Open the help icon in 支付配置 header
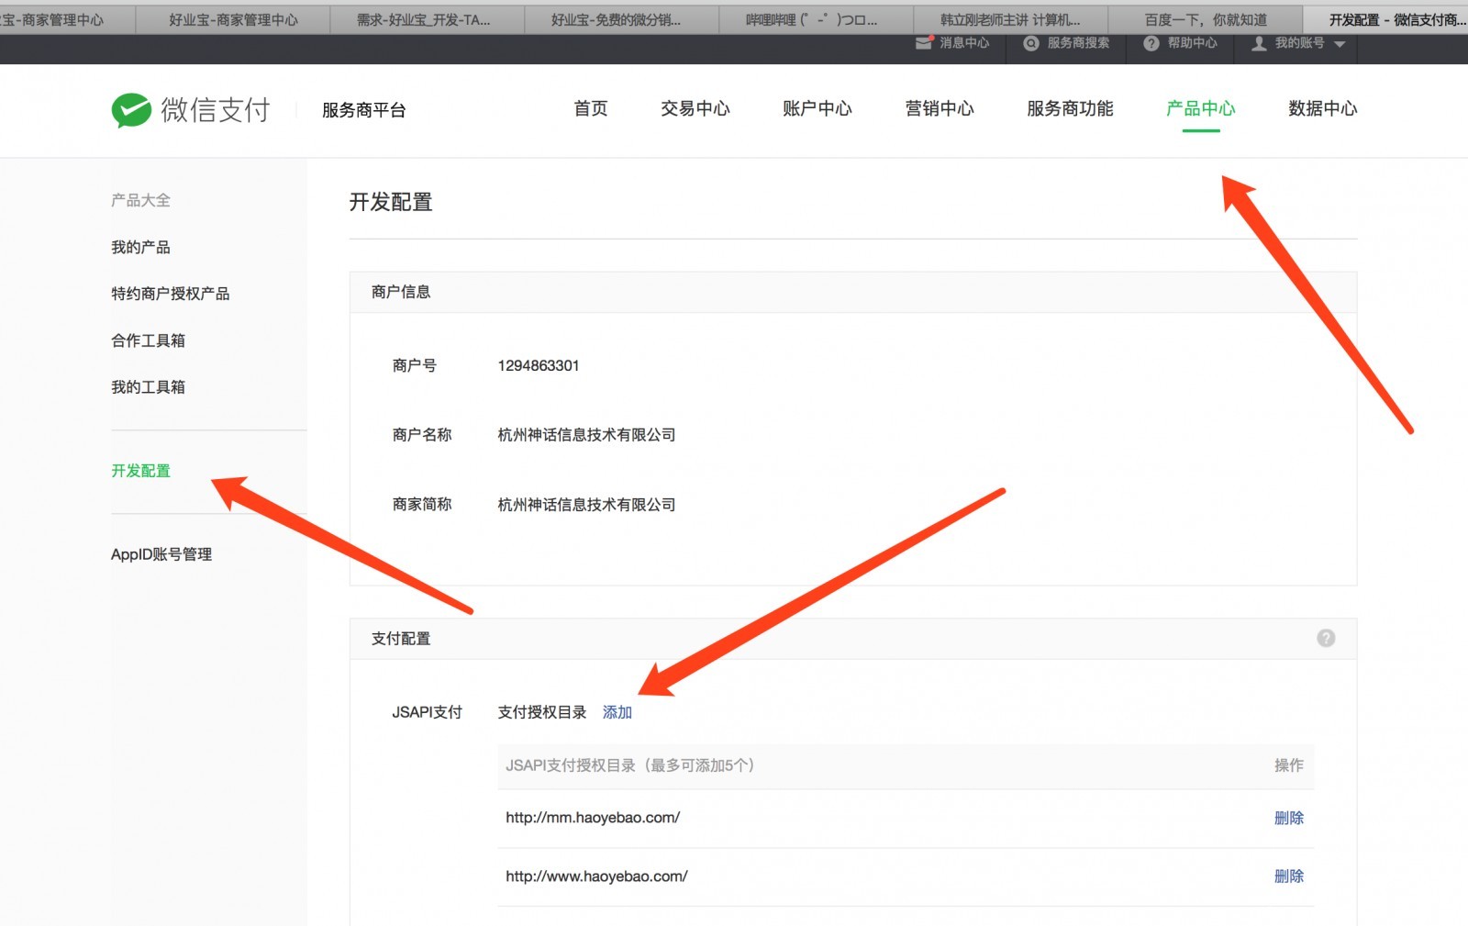 coord(1326,638)
